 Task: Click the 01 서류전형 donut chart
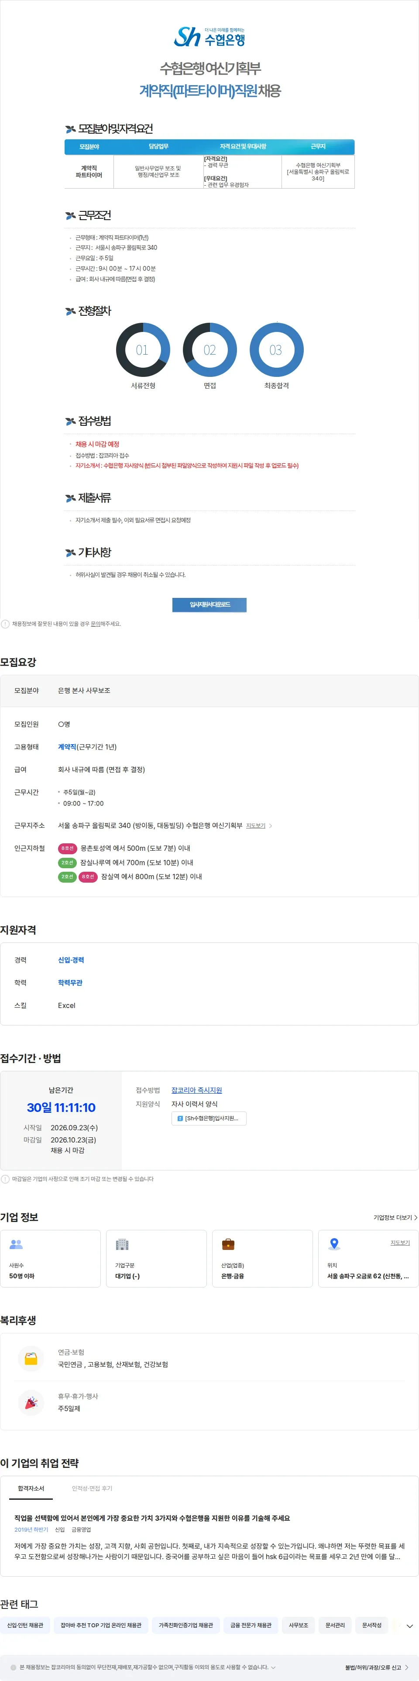point(143,350)
